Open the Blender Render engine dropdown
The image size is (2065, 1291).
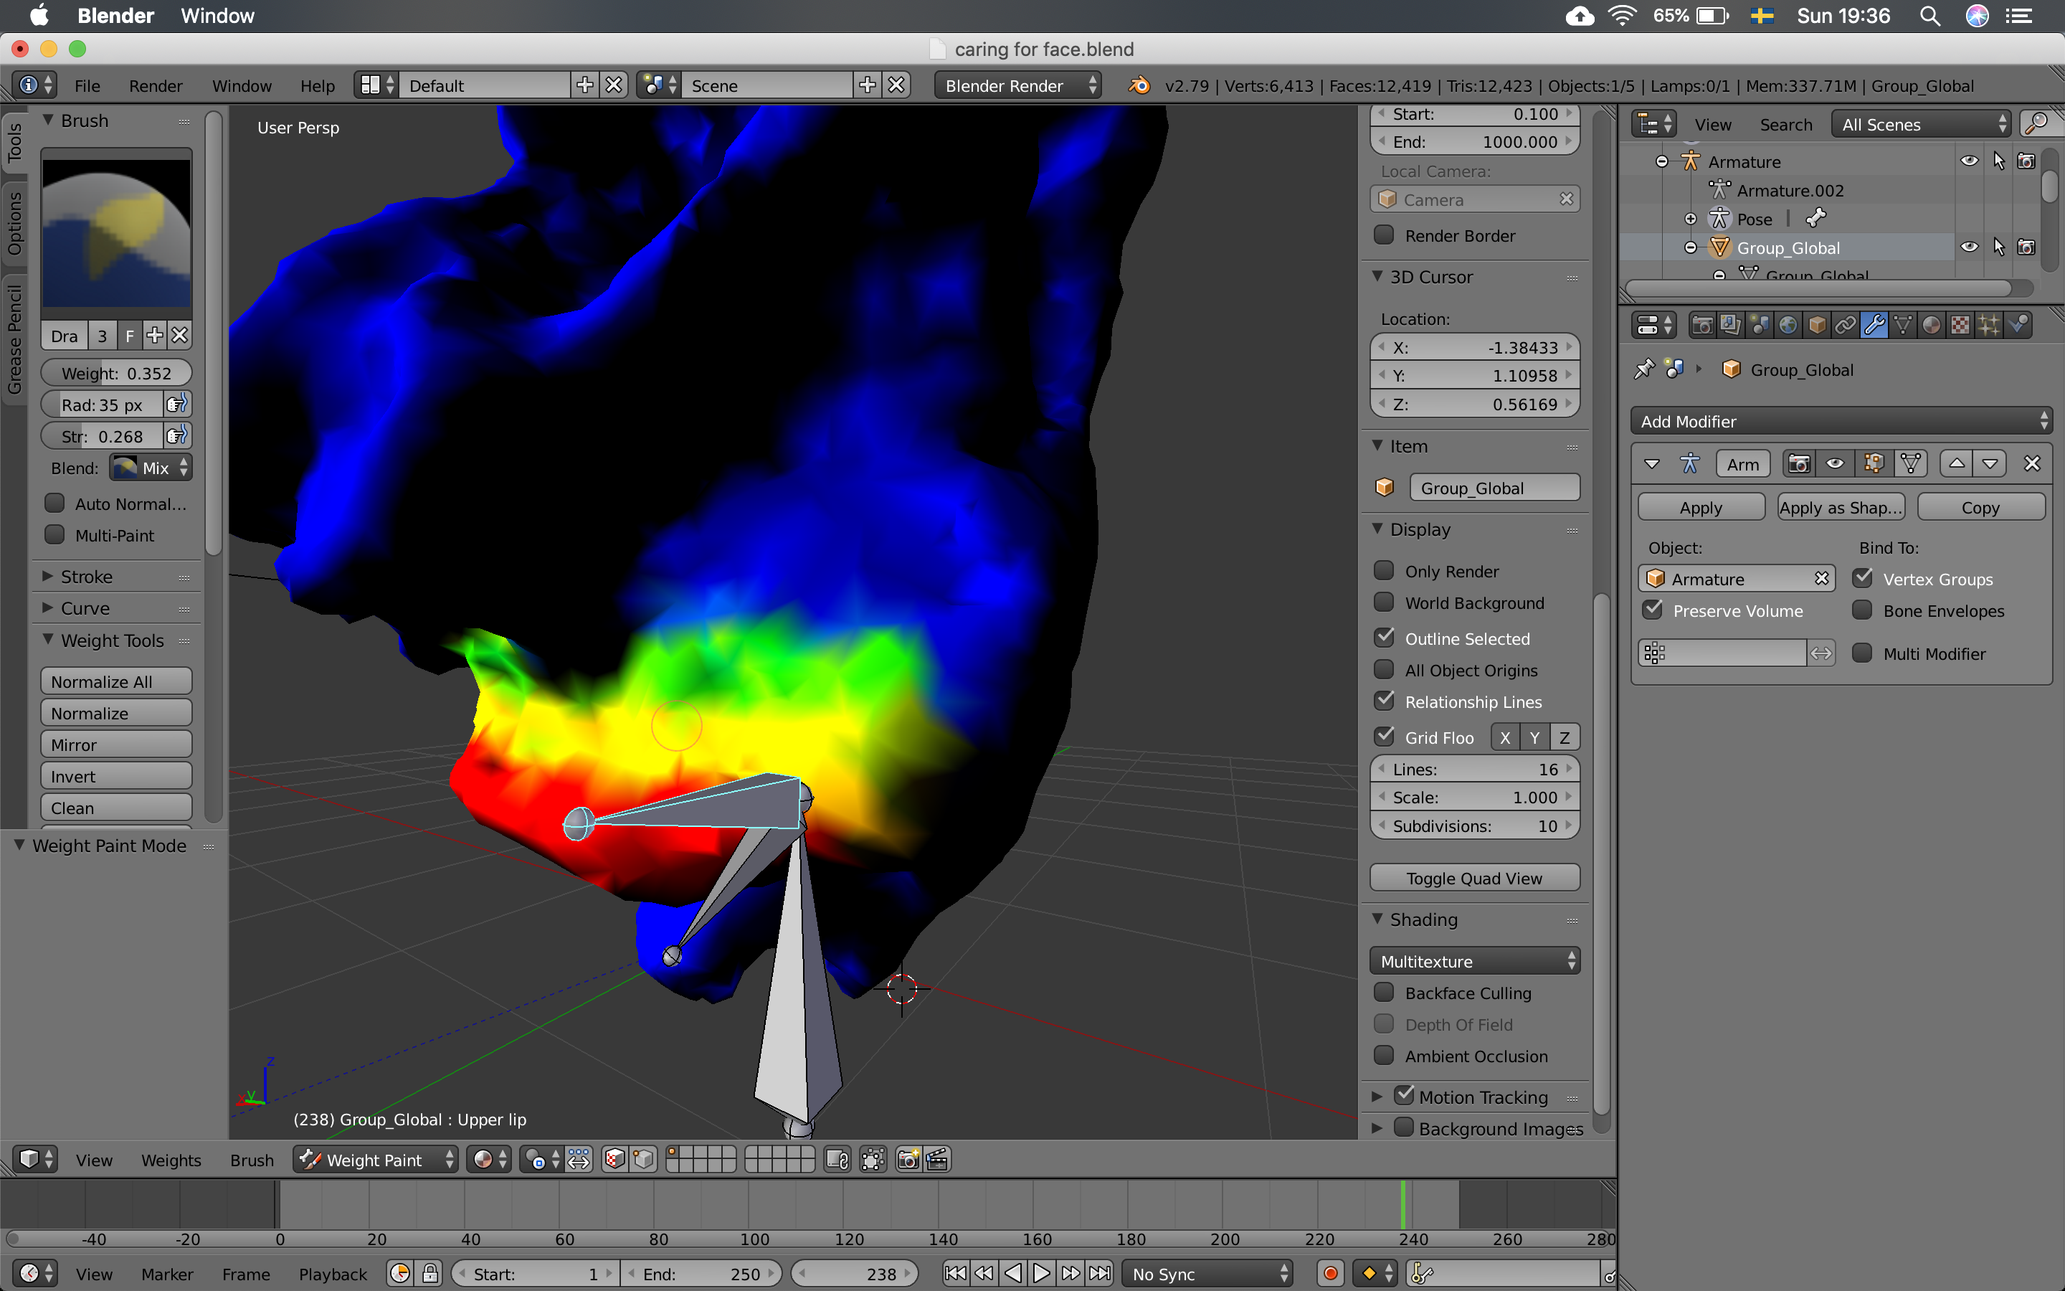(1017, 85)
